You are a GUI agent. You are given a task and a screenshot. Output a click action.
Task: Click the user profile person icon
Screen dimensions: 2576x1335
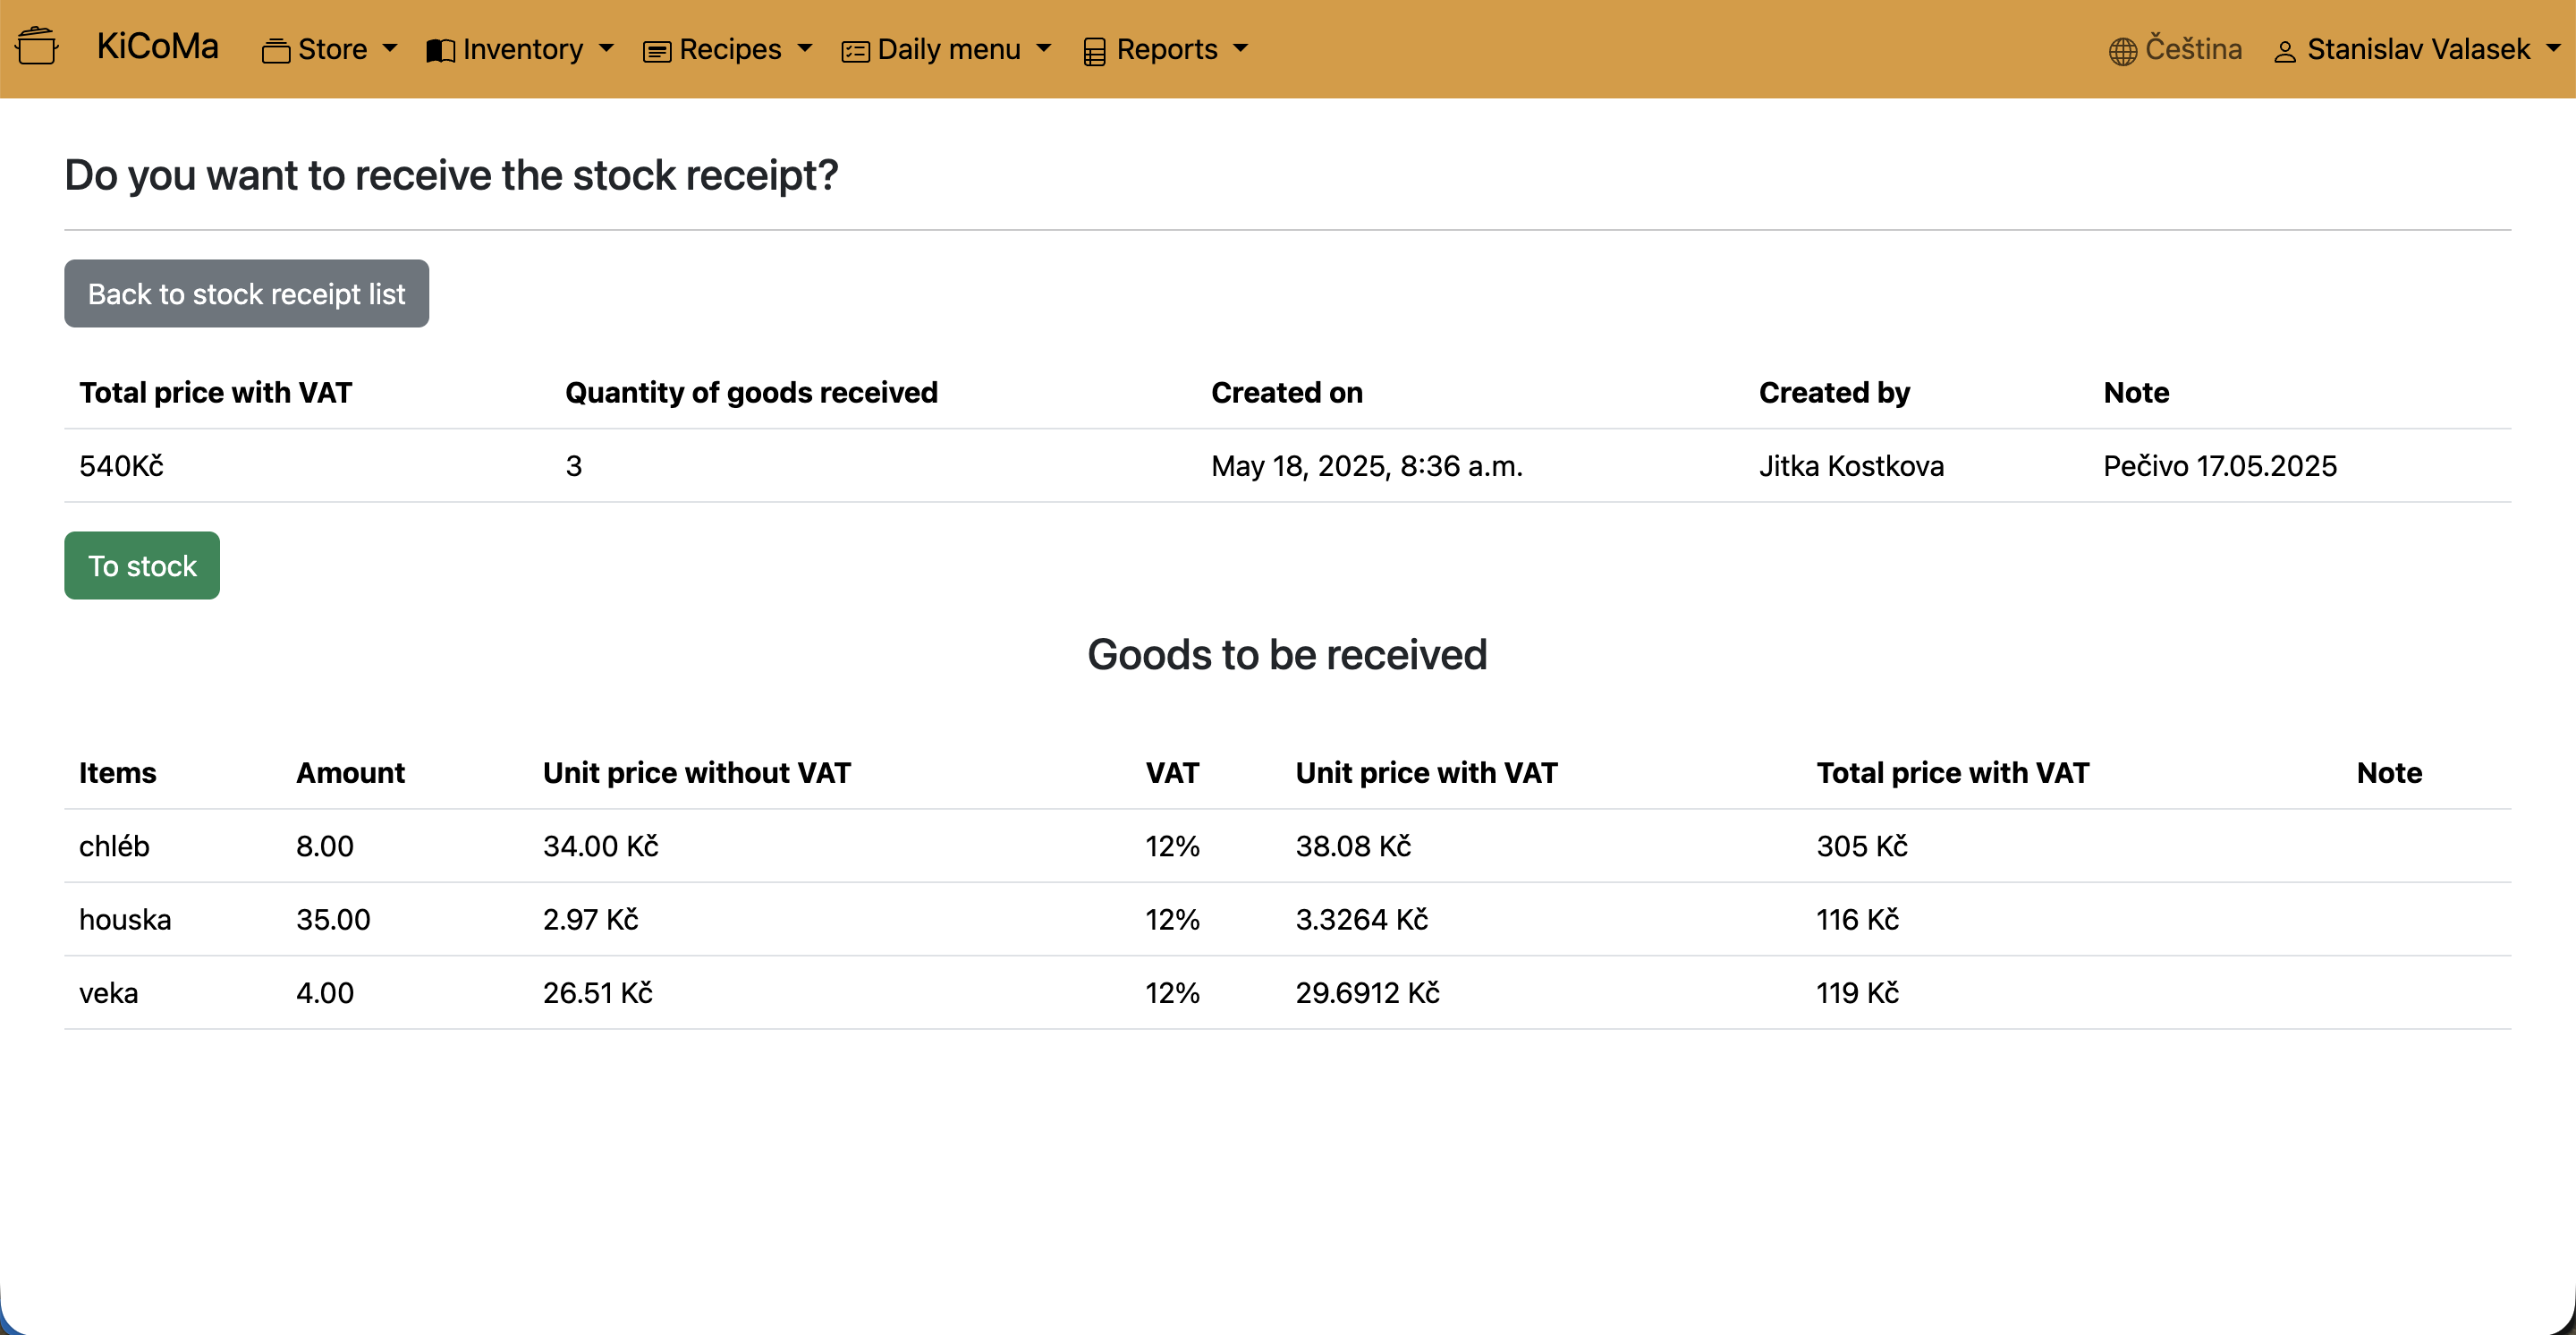pyautogui.click(x=2284, y=51)
